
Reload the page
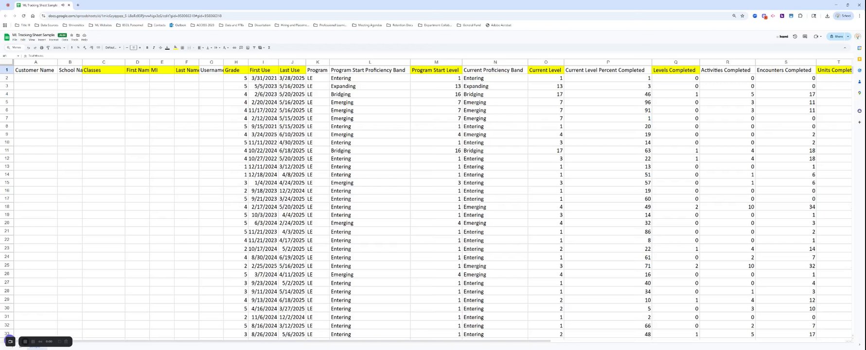pos(23,16)
